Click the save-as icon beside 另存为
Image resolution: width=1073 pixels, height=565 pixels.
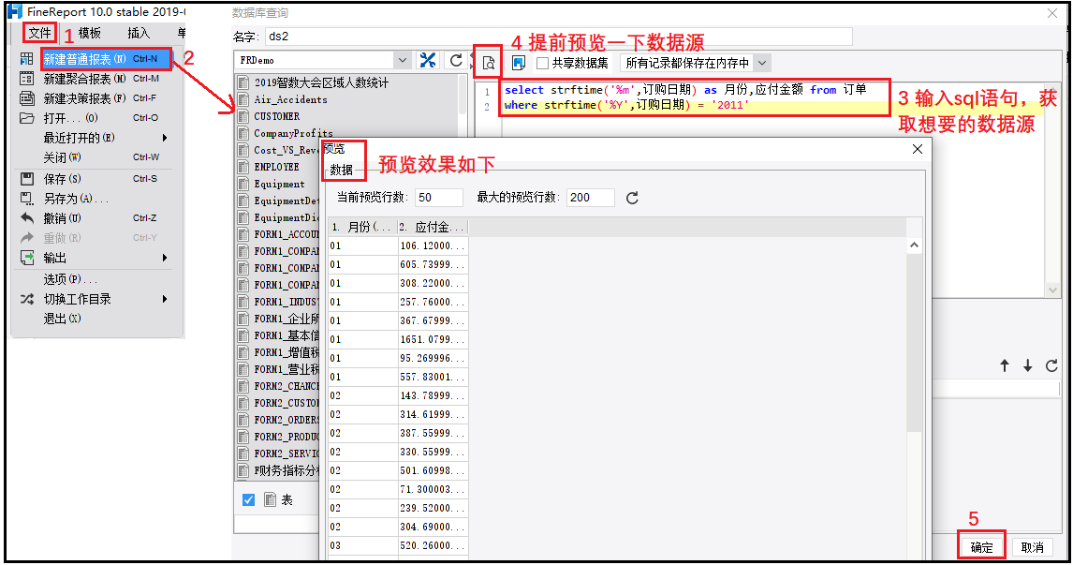click(x=27, y=199)
